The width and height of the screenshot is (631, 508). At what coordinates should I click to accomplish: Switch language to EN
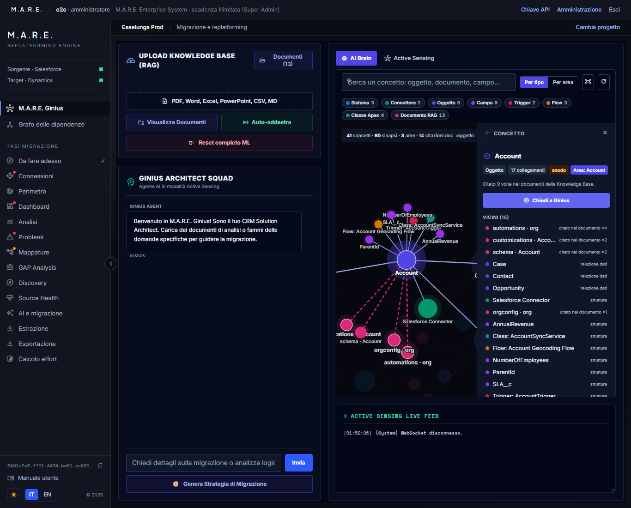pos(47,495)
